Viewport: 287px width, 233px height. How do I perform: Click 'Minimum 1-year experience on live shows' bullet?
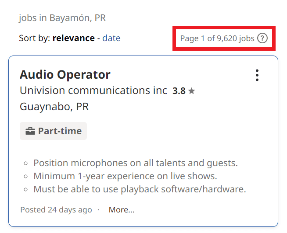[125, 176]
